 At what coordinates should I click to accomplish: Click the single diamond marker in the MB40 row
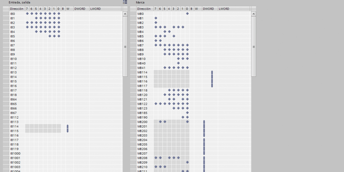point(178,63)
